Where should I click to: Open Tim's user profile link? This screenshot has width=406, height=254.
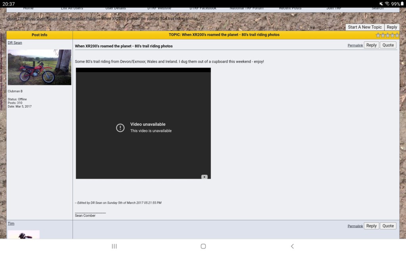point(11,223)
